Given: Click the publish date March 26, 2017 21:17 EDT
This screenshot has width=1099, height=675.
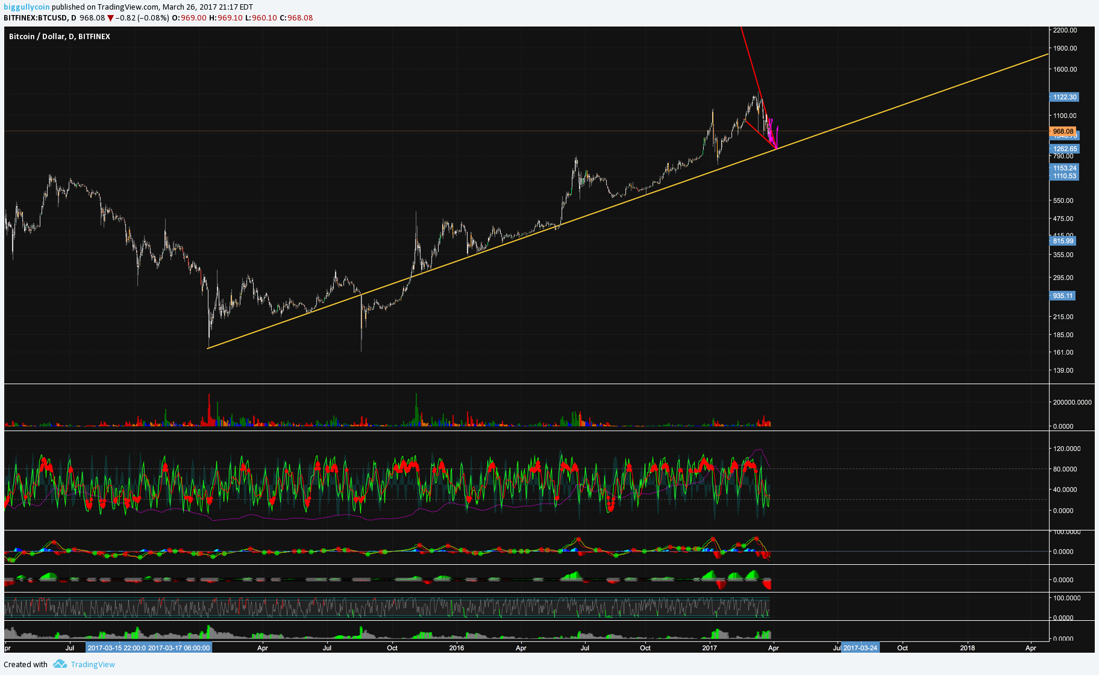Looking at the screenshot, I should coord(208,7).
